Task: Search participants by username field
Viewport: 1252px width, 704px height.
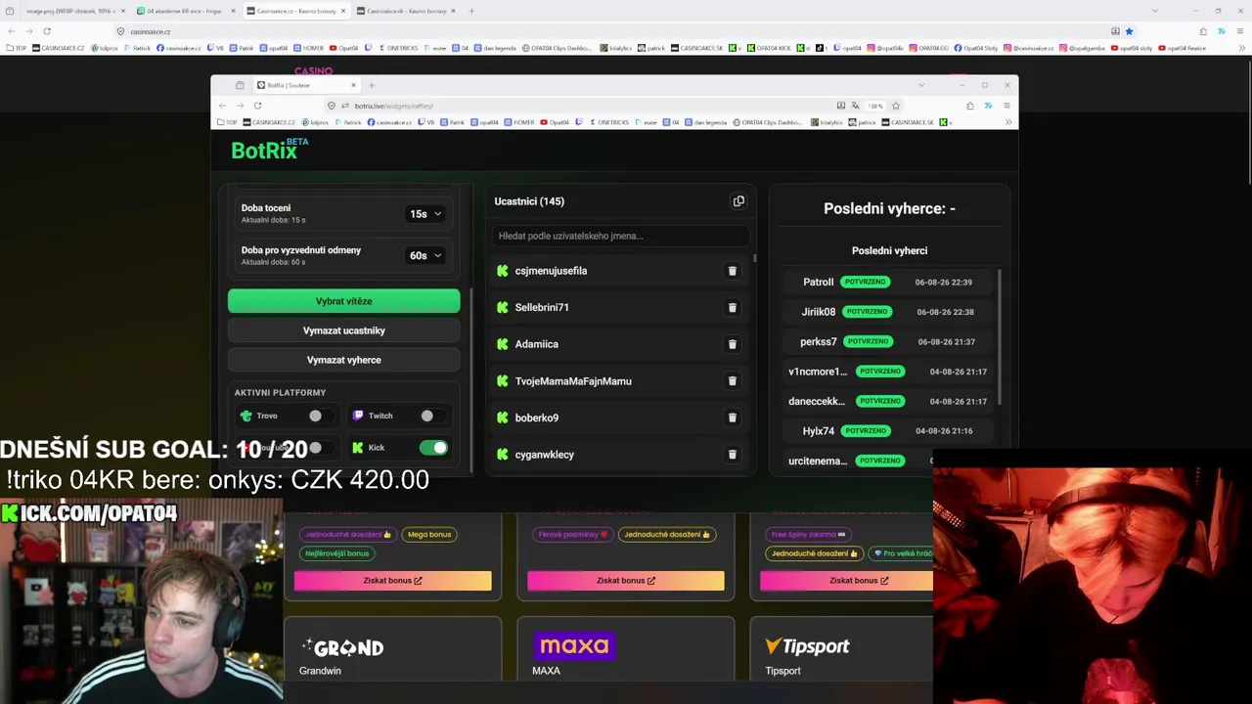Action: [x=621, y=236]
